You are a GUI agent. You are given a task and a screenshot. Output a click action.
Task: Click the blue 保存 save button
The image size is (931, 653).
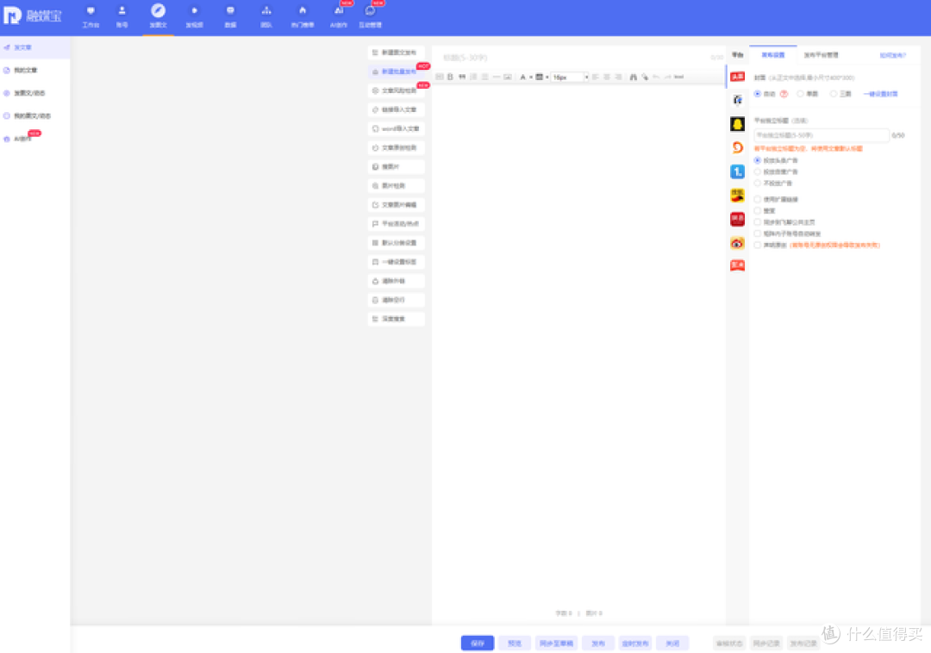click(x=478, y=643)
